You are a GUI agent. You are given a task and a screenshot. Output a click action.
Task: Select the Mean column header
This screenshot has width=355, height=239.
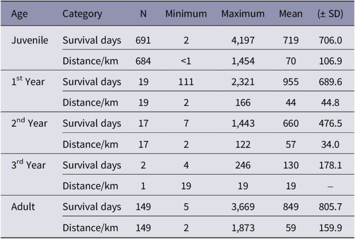(x=290, y=14)
